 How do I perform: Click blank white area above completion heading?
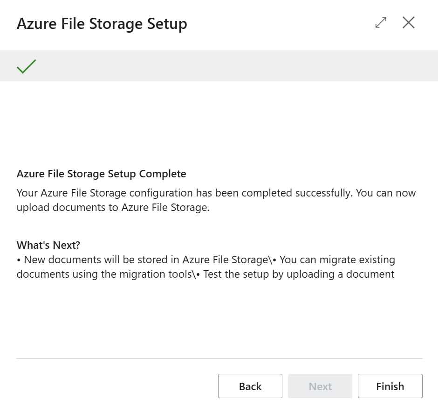point(219,121)
